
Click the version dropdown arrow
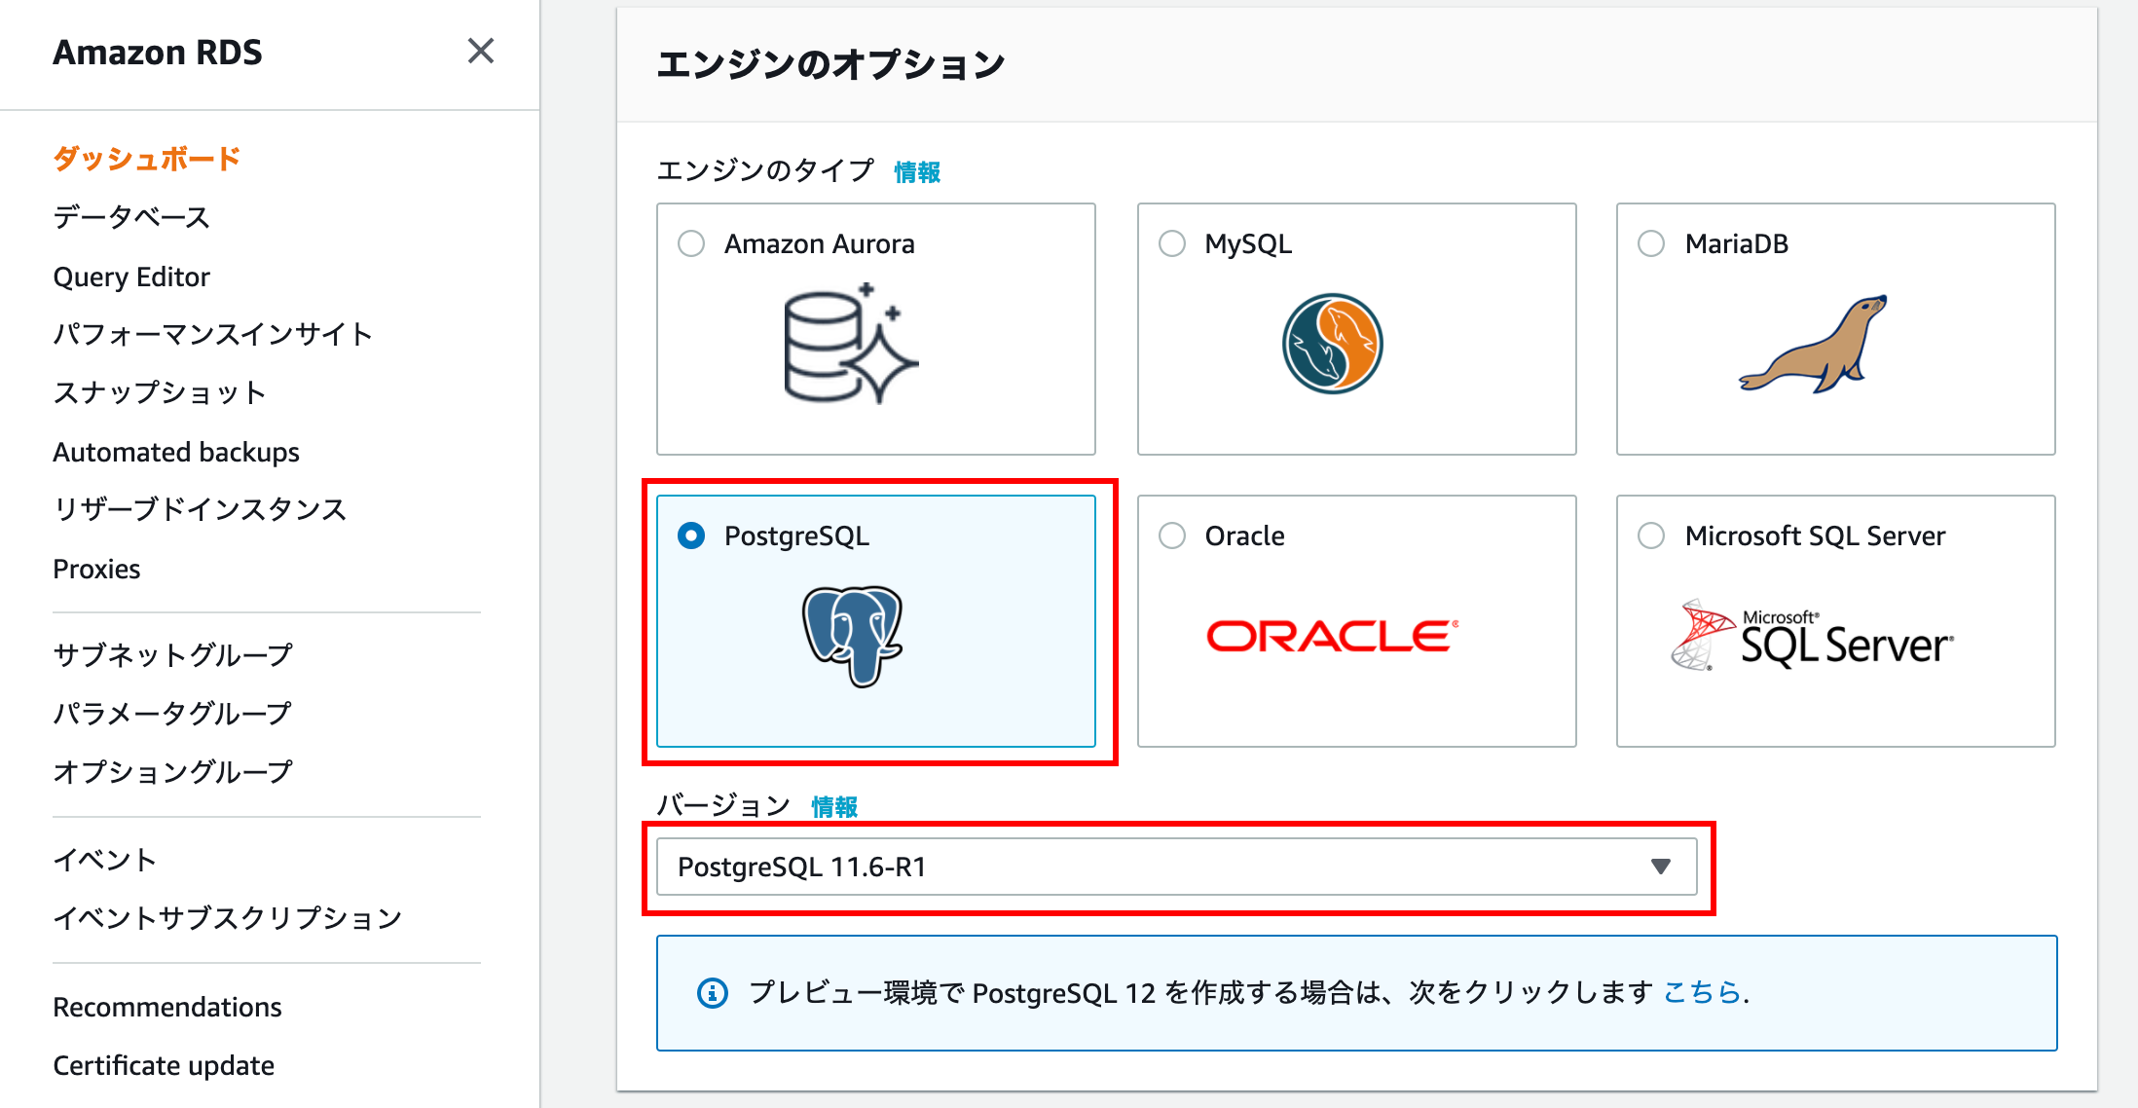click(x=1661, y=867)
